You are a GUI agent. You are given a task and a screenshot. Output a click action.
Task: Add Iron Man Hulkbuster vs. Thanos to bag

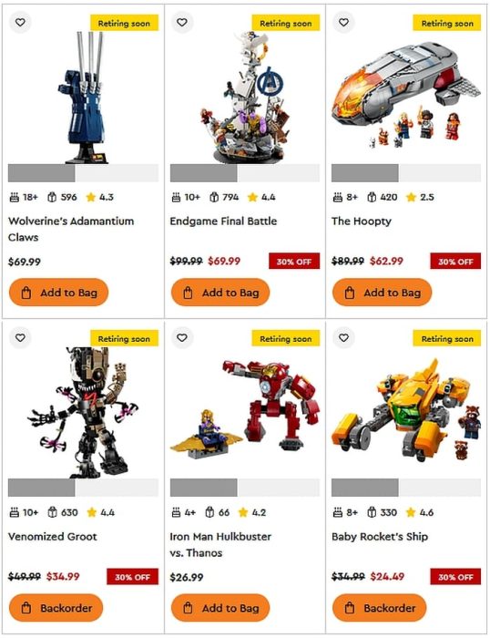[220, 608]
